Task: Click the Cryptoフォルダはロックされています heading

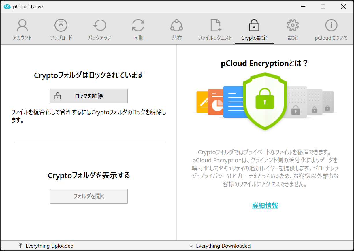Action: point(89,75)
